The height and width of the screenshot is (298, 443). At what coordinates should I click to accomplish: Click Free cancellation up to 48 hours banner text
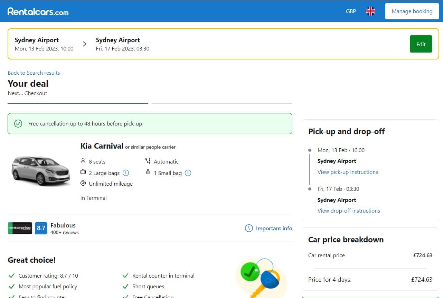pyautogui.click(x=85, y=124)
